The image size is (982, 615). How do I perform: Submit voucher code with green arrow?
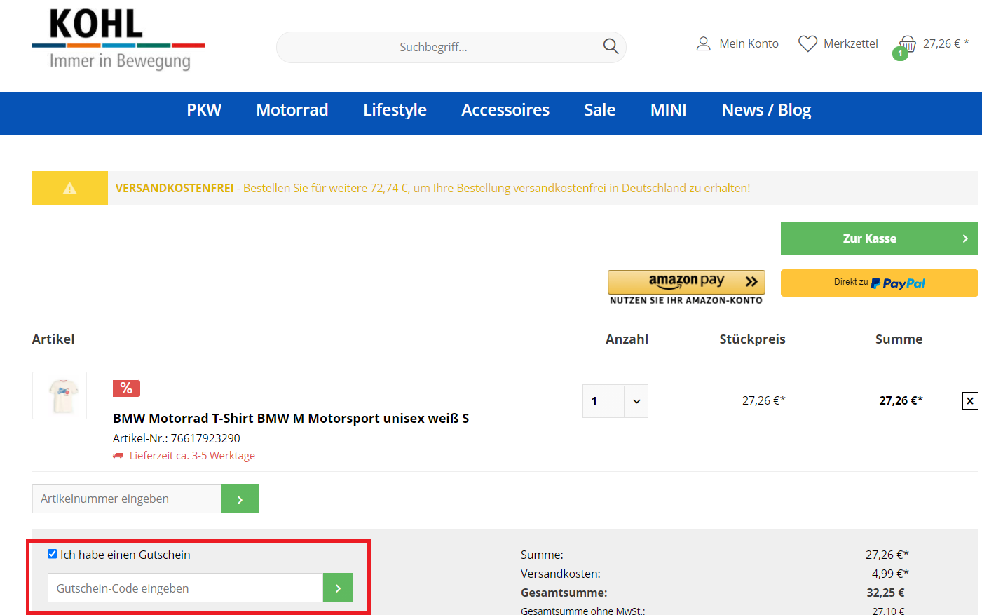pyautogui.click(x=338, y=588)
